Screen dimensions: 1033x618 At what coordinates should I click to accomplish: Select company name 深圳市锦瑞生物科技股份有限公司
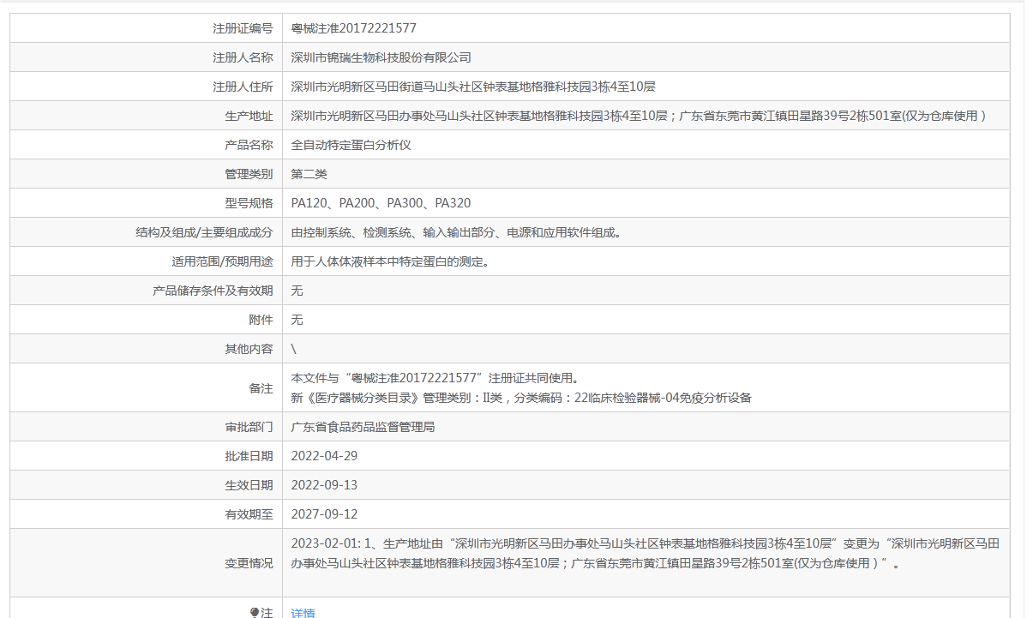coord(381,57)
